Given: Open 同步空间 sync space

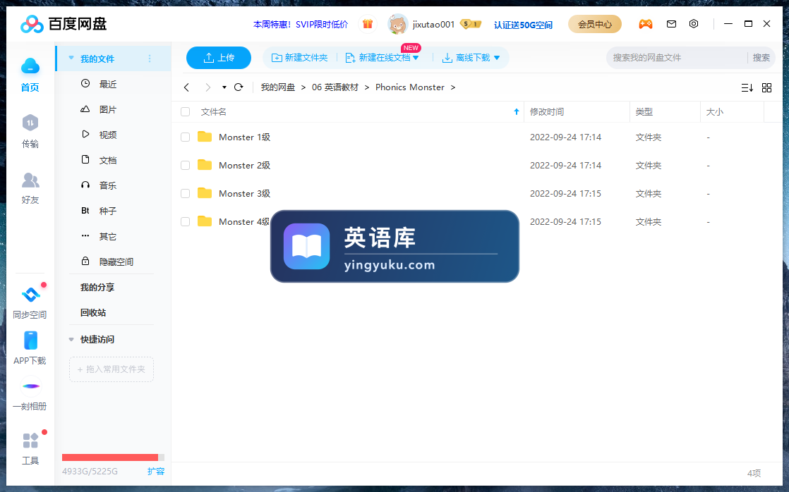Looking at the screenshot, I should tap(30, 302).
